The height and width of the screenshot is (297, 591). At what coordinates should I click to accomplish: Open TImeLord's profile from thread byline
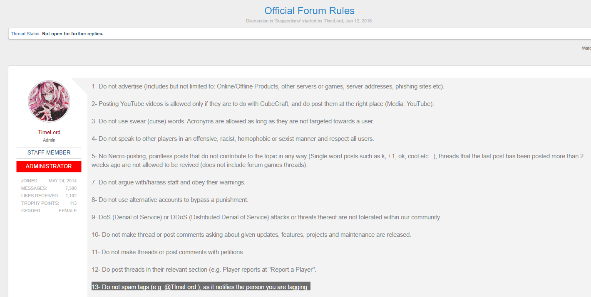333,21
